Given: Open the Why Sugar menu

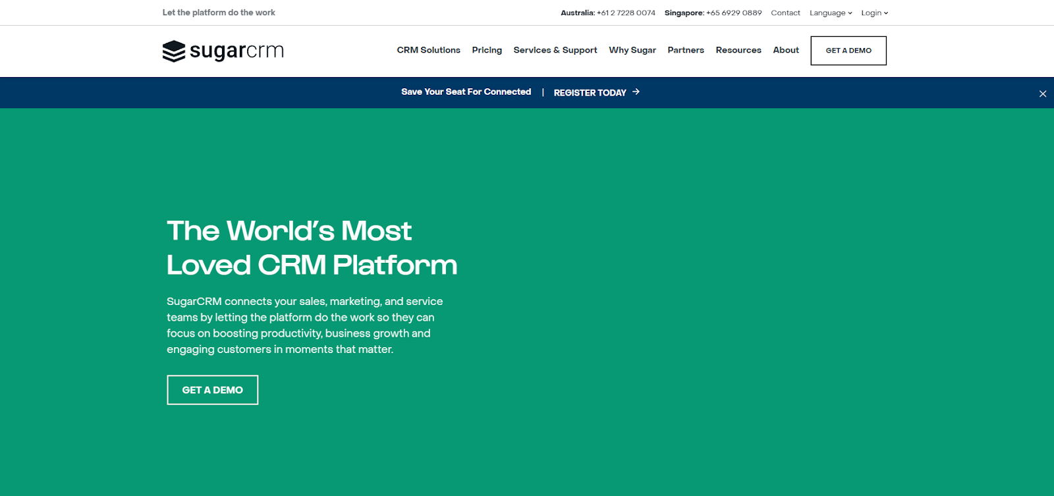Looking at the screenshot, I should tap(632, 50).
